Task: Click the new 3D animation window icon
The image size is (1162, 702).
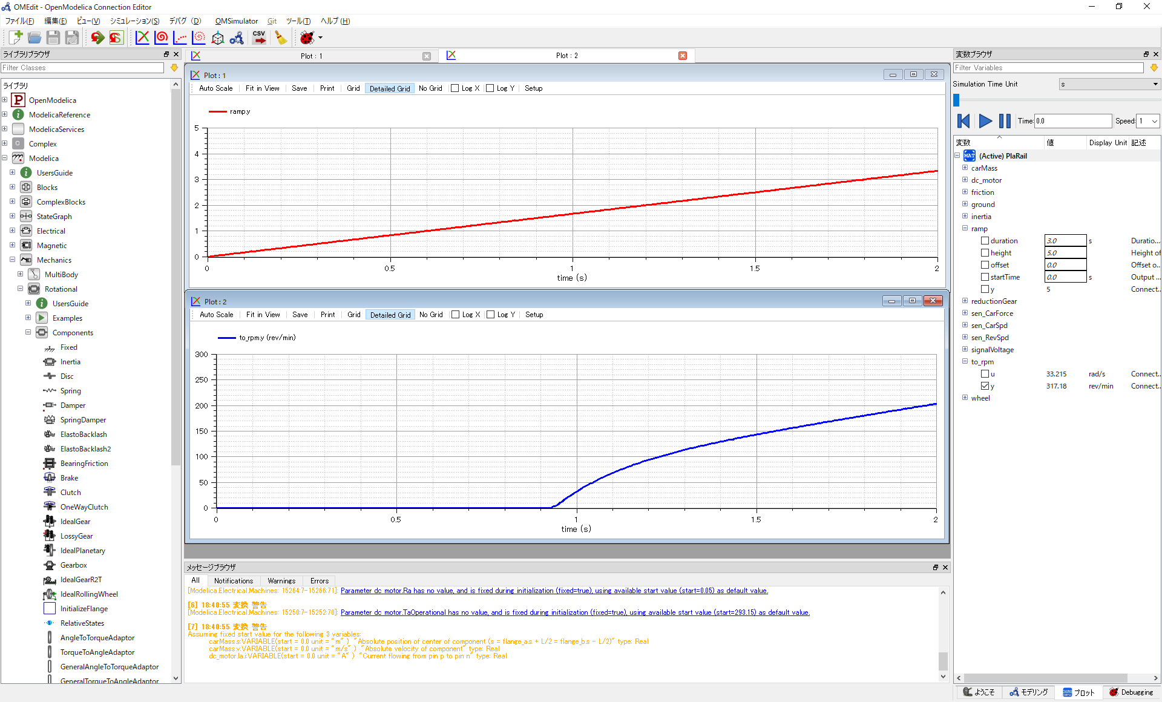Action: tap(218, 38)
